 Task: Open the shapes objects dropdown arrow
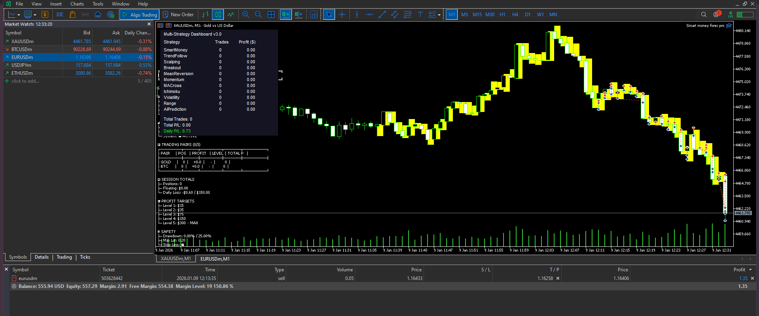click(x=439, y=15)
